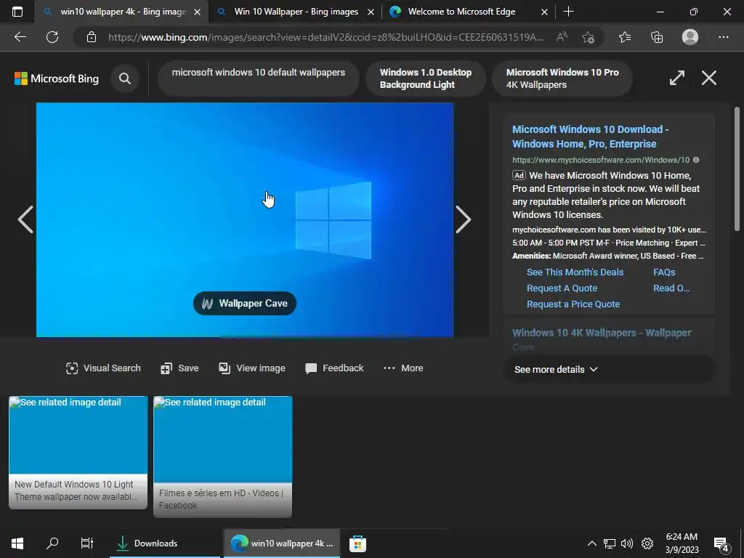Close the Win 10 Wallpaper tab

(371, 12)
